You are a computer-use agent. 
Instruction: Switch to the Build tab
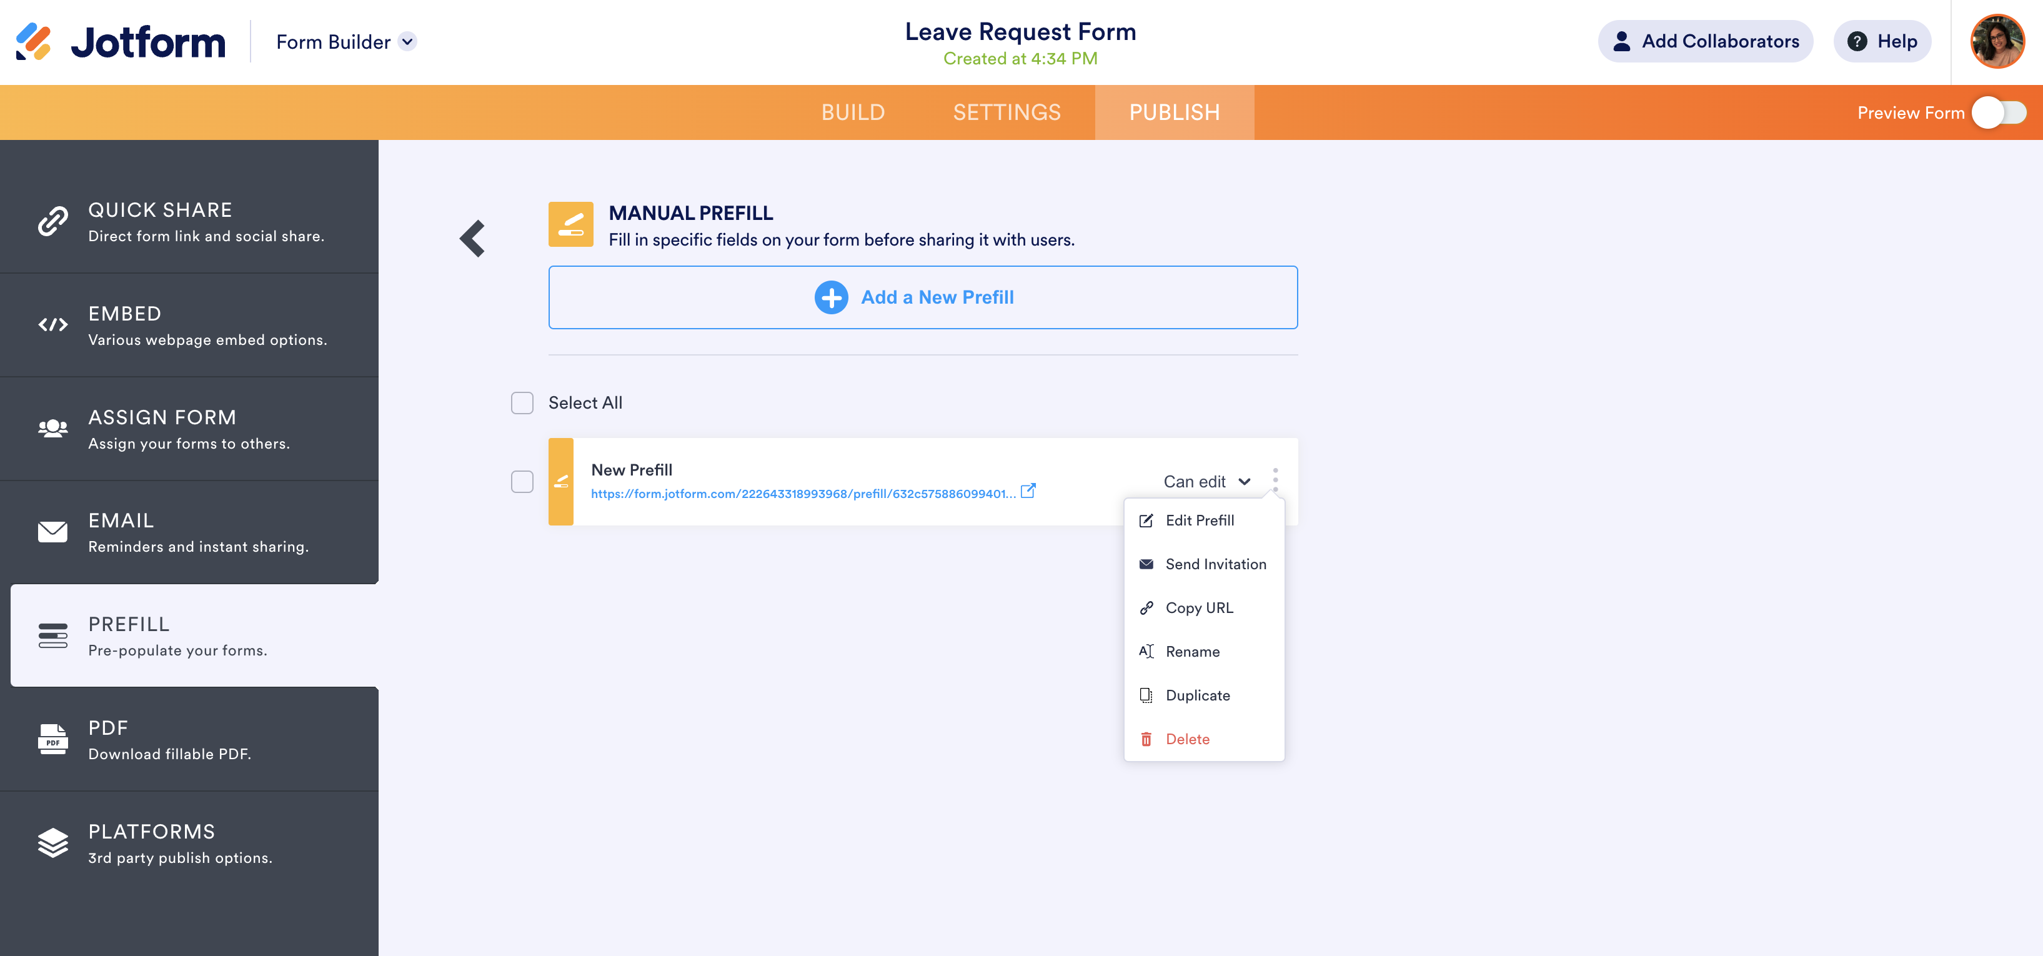(853, 112)
